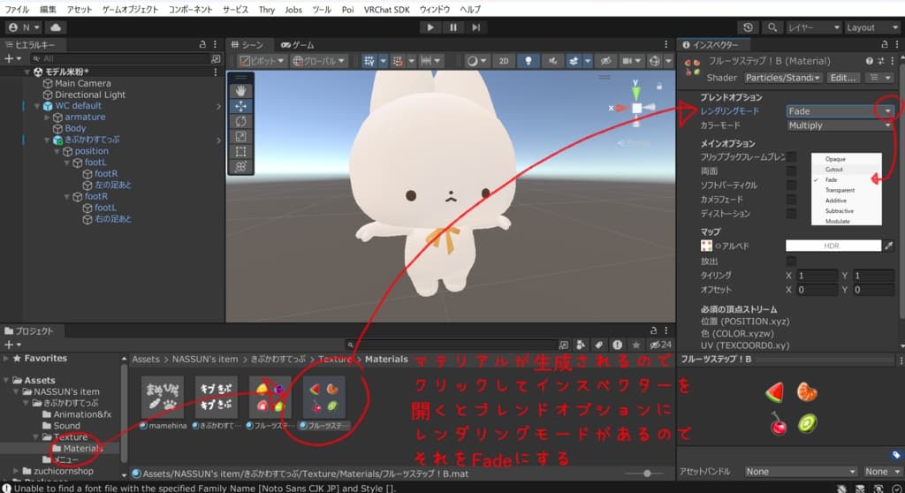The height and width of the screenshot is (493, 905).
Task: Adjust the project icon size slider
Action: [646, 474]
